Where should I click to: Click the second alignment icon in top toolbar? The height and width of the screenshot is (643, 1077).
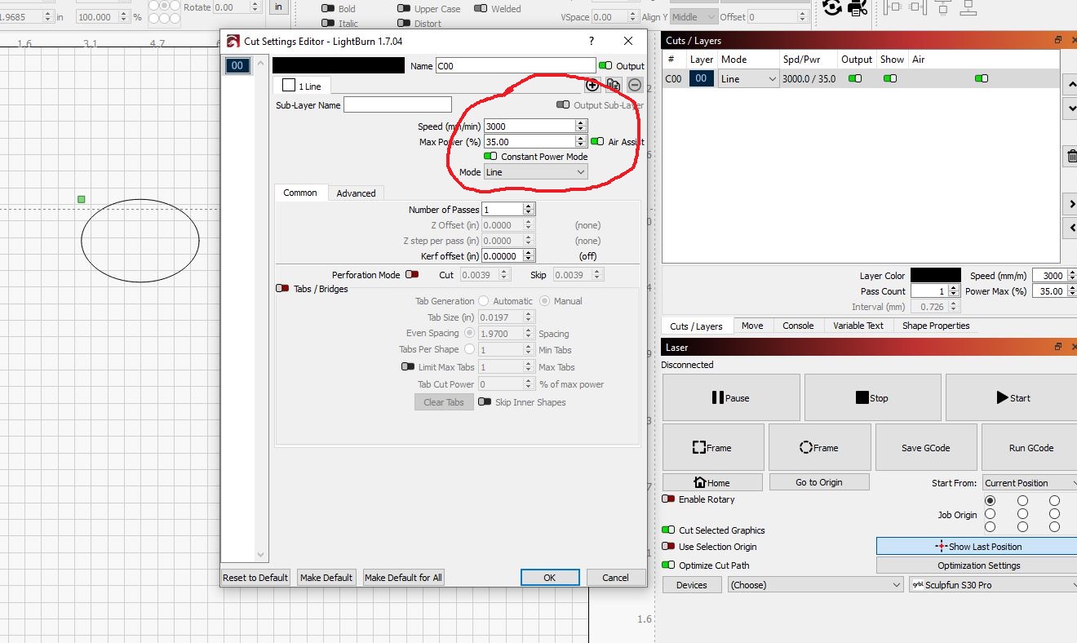coord(916,7)
